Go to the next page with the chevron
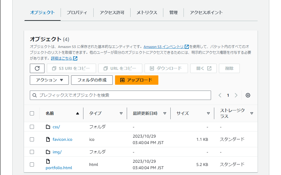281x175 pixels. tap(236, 95)
